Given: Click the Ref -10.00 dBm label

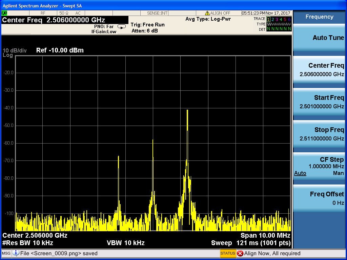Looking at the screenshot, I should click(60, 50).
